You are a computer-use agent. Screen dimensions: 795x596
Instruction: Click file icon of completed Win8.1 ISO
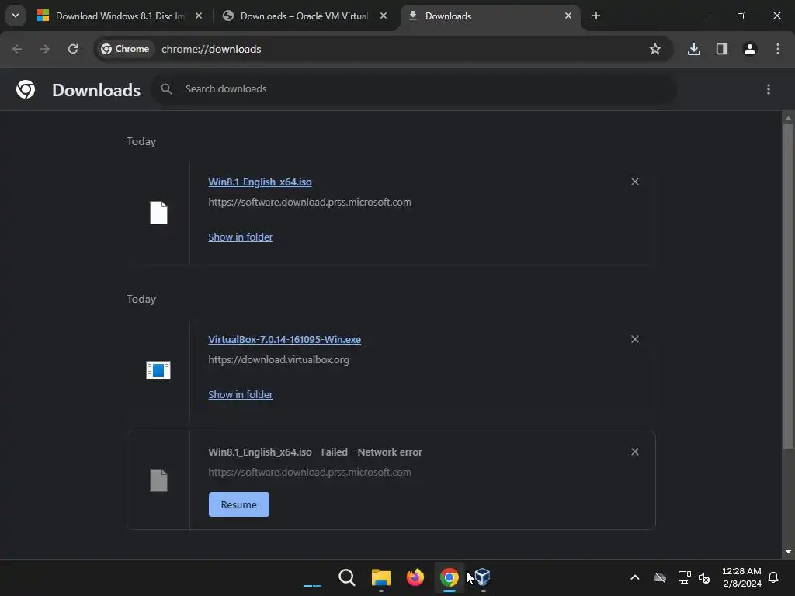click(x=158, y=213)
